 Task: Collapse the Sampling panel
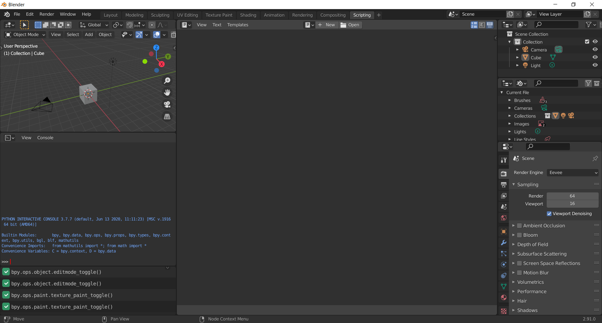[513, 185]
